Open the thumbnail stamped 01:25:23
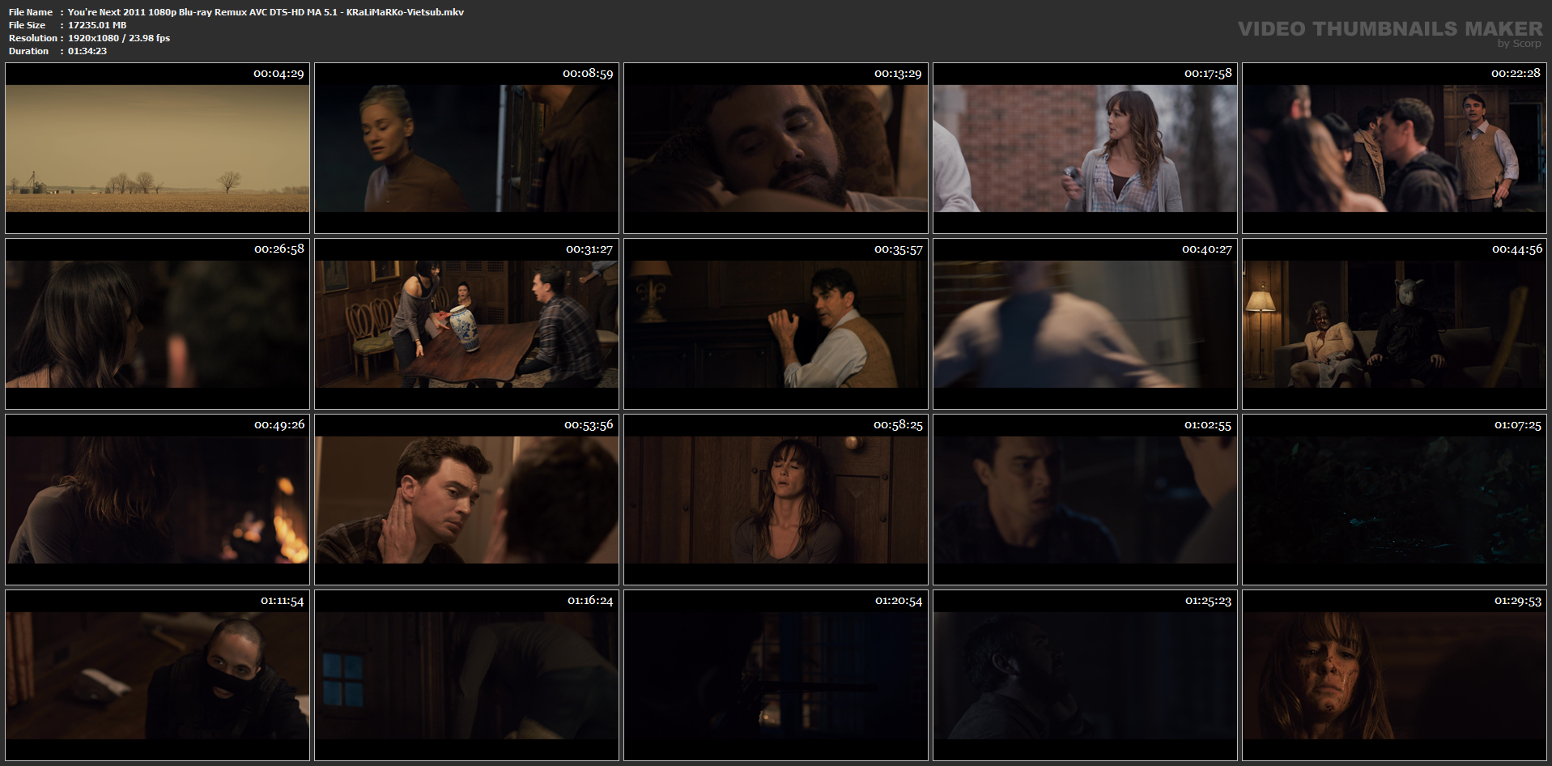1552x766 pixels. (1086, 675)
